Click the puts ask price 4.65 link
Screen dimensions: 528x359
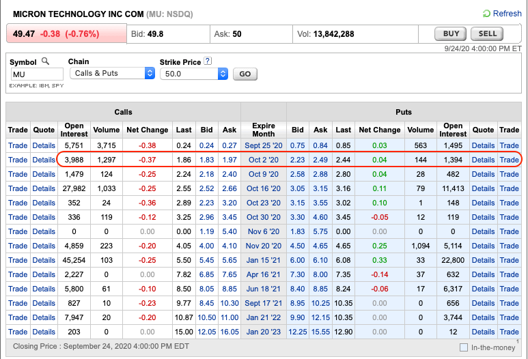pyautogui.click(x=320, y=246)
